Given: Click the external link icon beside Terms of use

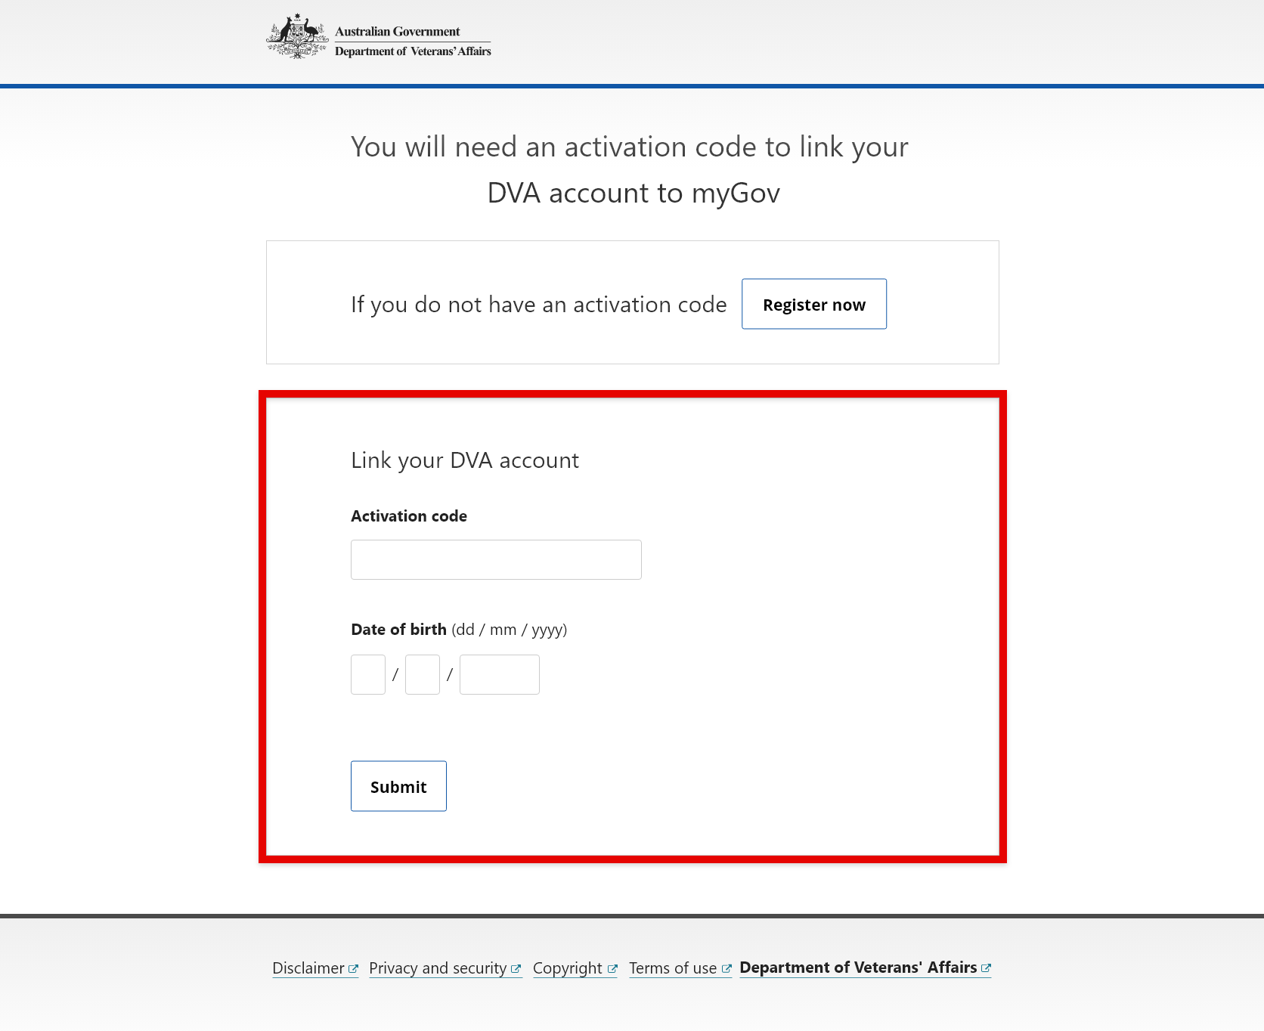Looking at the screenshot, I should pyautogui.click(x=726, y=967).
